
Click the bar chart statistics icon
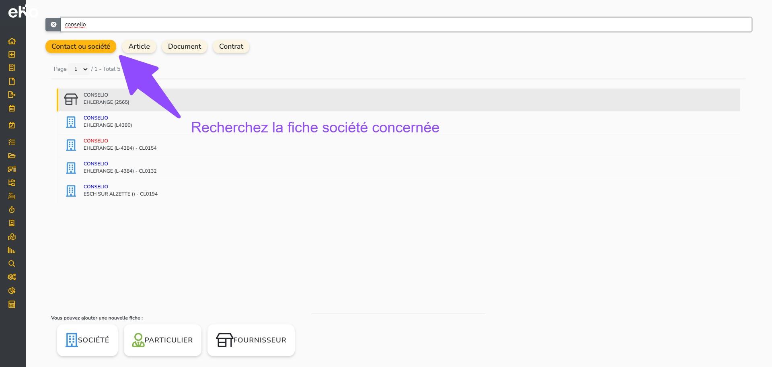tap(12, 250)
